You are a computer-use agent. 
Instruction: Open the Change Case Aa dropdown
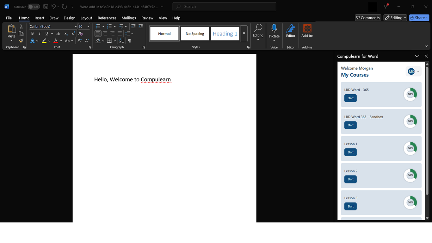click(x=69, y=41)
